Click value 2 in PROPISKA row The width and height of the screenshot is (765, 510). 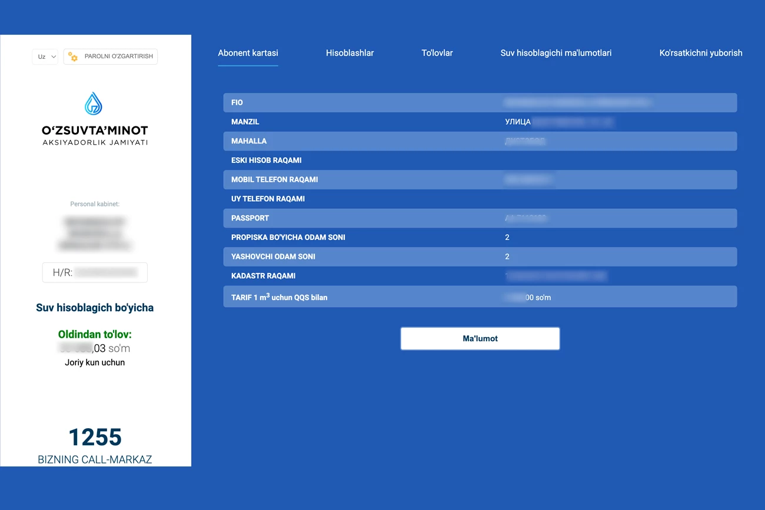pyautogui.click(x=507, y=238)
